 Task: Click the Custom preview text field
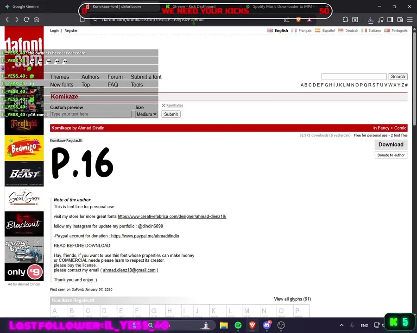pyautogui.click(x=91, y=114)
